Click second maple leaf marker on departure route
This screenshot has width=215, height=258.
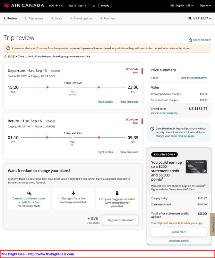tap(99, 87)
